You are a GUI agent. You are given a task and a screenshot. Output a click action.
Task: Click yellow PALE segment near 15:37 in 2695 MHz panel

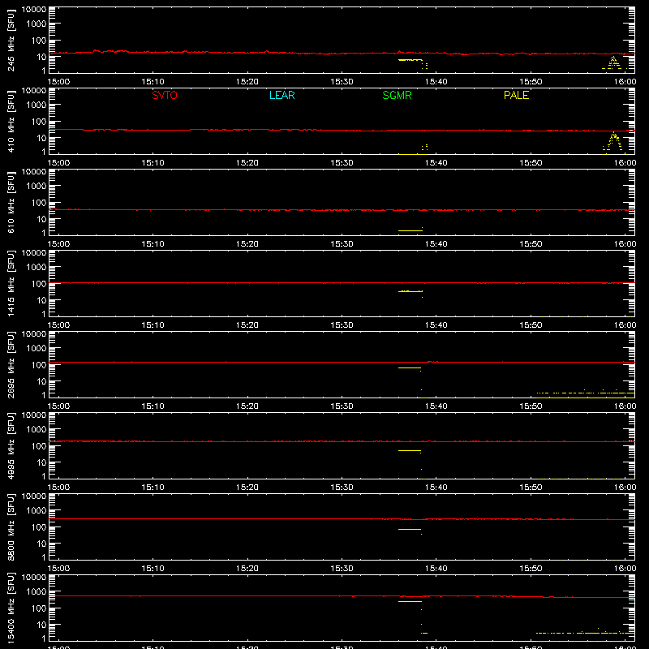(410, 367)
